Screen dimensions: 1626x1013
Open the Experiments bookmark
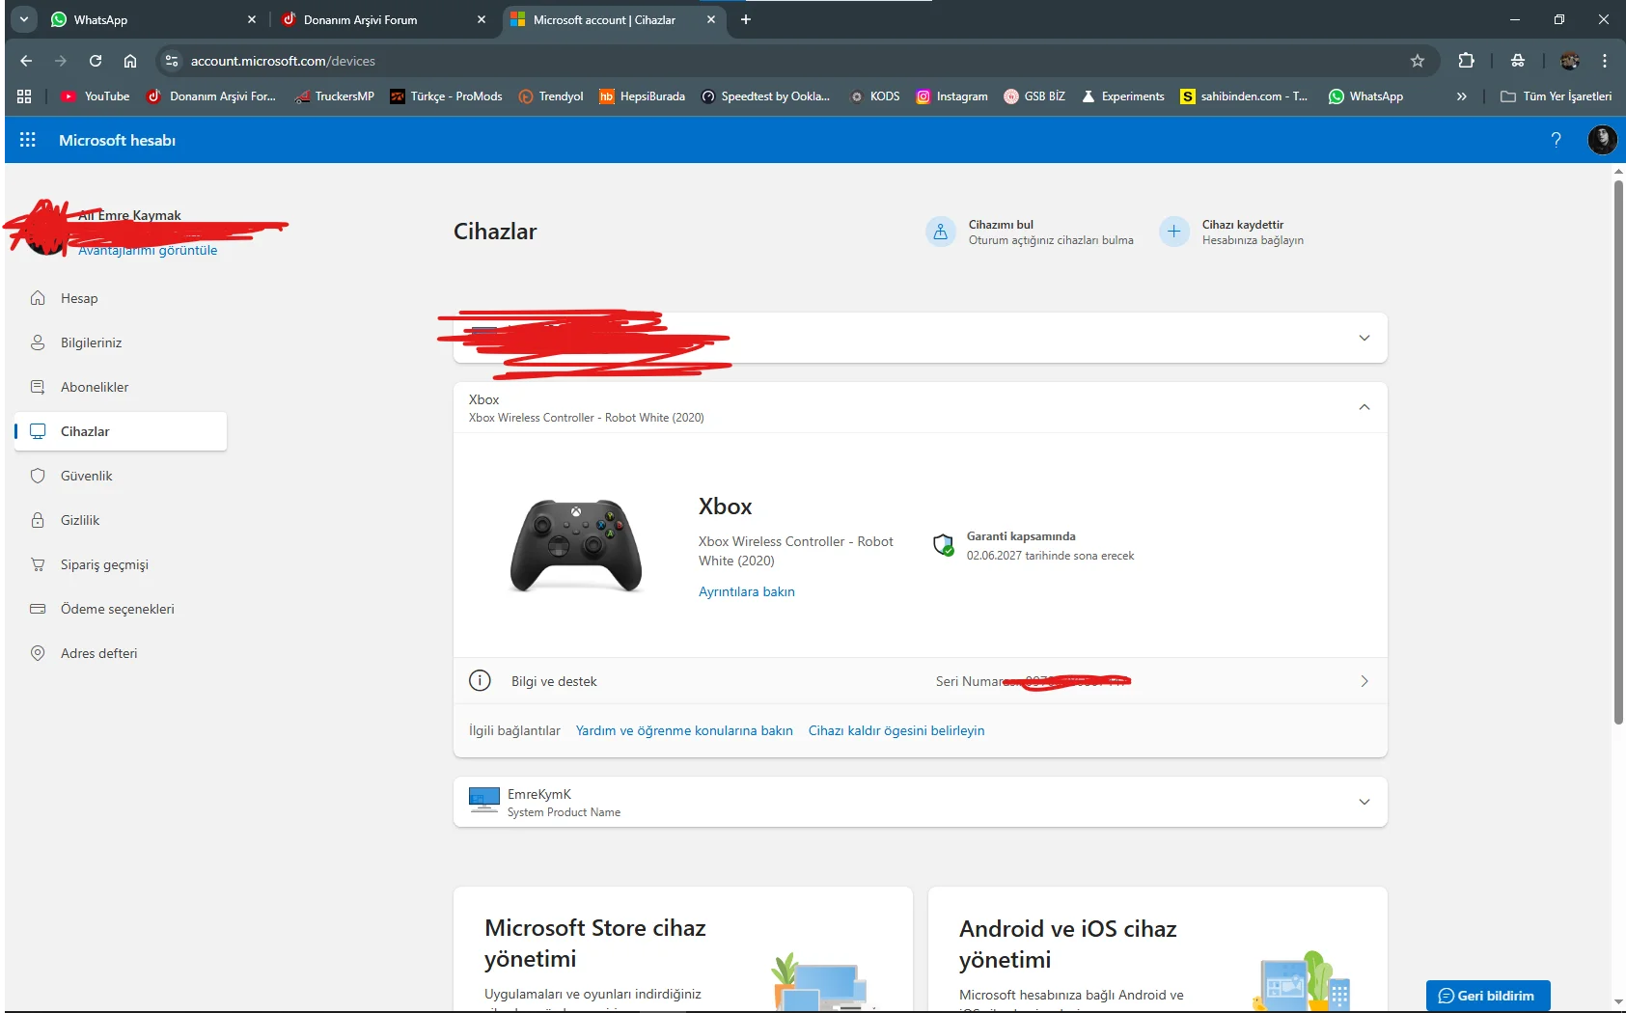(x=1122, y=96)
